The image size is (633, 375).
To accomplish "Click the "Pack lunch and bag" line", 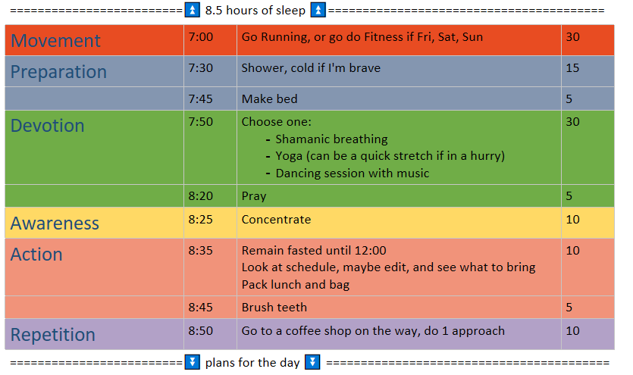I will tap(295, 285).
